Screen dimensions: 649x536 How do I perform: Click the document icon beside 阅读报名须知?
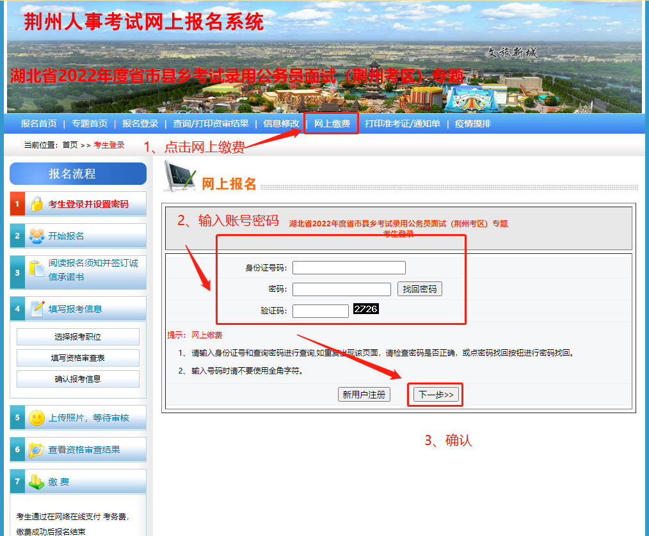click(x=36, y=270)
